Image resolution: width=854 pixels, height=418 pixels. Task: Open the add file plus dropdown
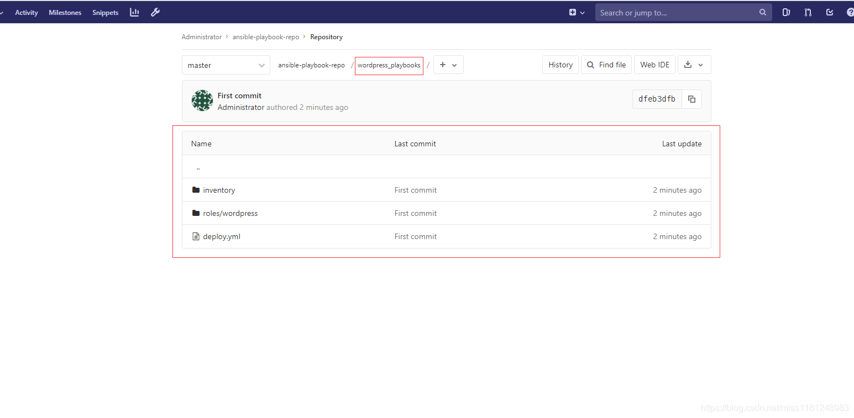click(x=448, y=65)
